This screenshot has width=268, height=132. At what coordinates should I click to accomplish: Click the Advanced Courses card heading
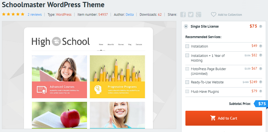tap(62, 87)
